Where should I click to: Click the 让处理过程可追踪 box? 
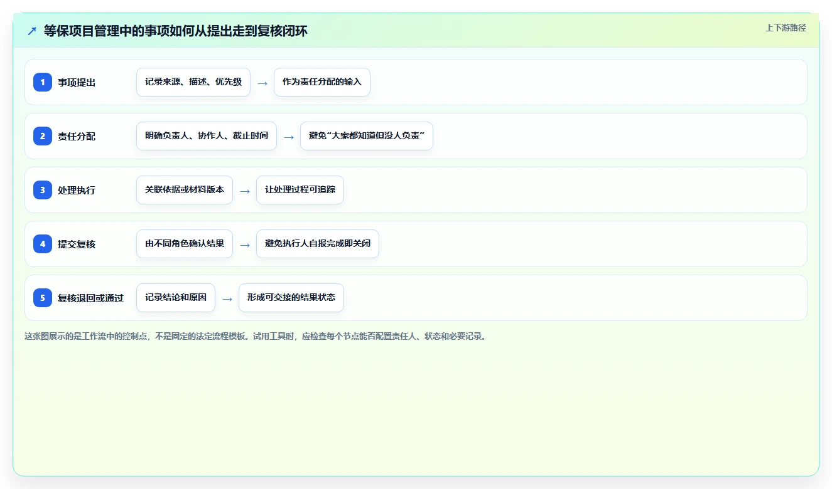300,190
